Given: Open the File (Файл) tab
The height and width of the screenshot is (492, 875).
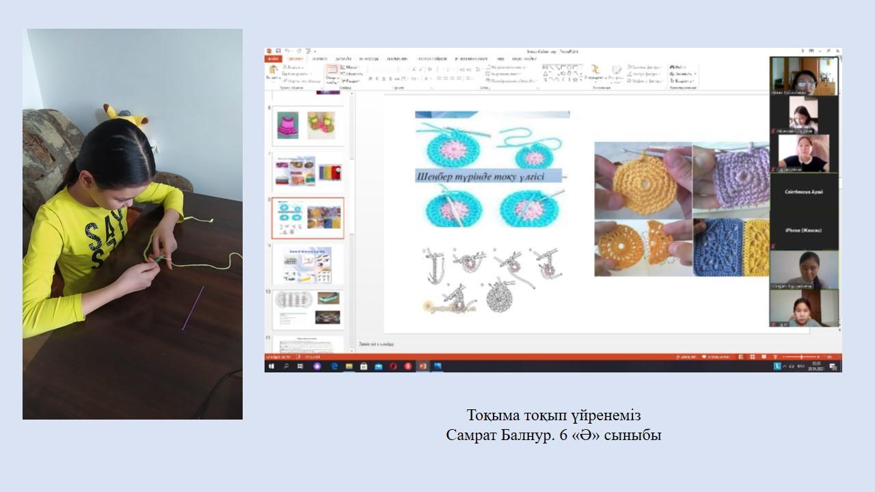Looking at the screenshot, I should (273, 59).
